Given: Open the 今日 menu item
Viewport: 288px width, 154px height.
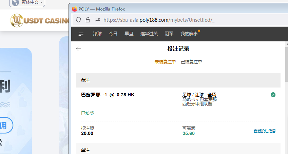Looking at the screenshot, I should tap(113, 34).
